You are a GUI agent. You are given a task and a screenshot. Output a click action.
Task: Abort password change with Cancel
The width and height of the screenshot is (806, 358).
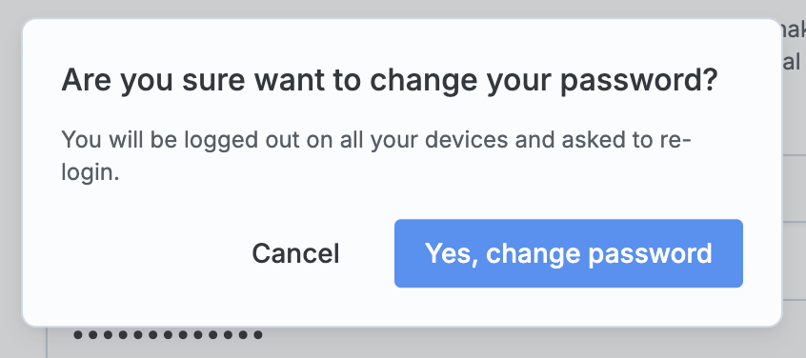tap(295, 253)
